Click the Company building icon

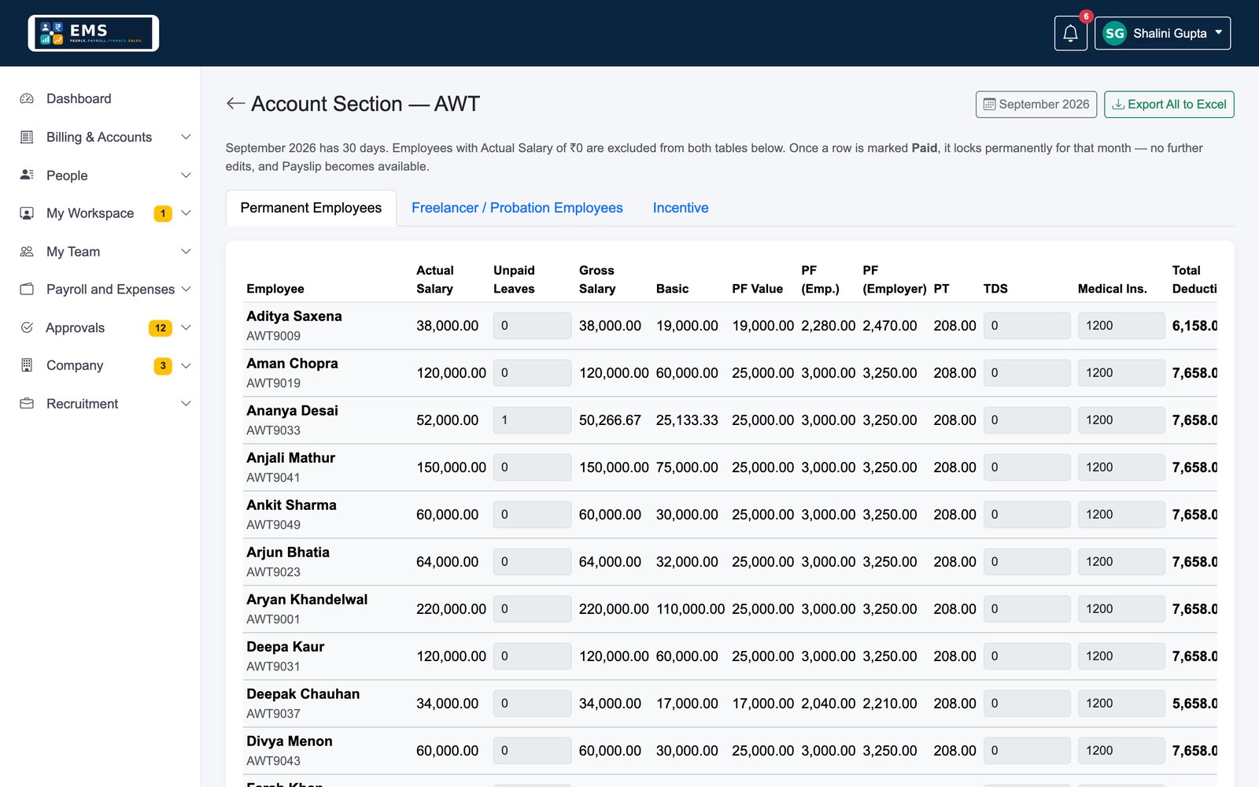tap(27, 365)
